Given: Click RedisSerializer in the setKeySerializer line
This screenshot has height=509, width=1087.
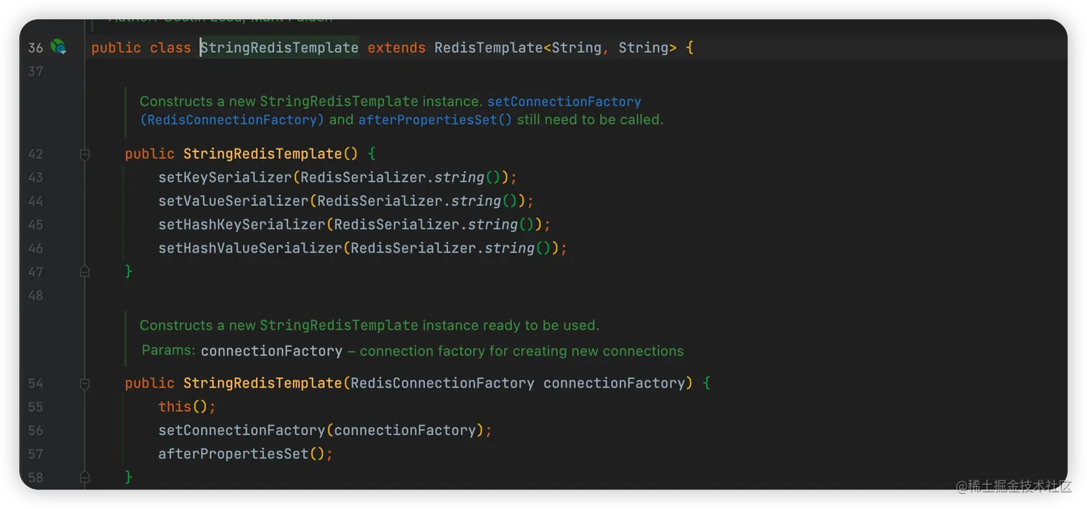Looking at the screenshot, I should click(364, 177).
